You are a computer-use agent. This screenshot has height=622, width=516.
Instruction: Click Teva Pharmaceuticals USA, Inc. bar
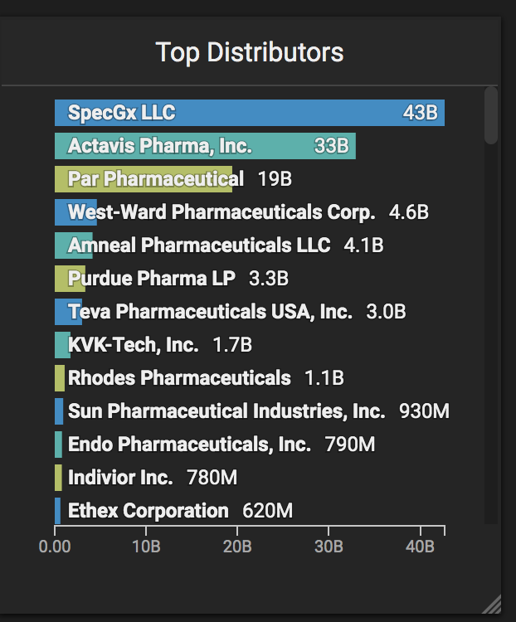(x=68, y=312)
